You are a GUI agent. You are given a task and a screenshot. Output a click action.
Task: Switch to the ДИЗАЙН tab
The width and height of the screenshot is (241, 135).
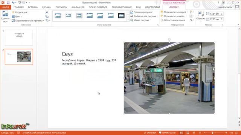[47, 7]
